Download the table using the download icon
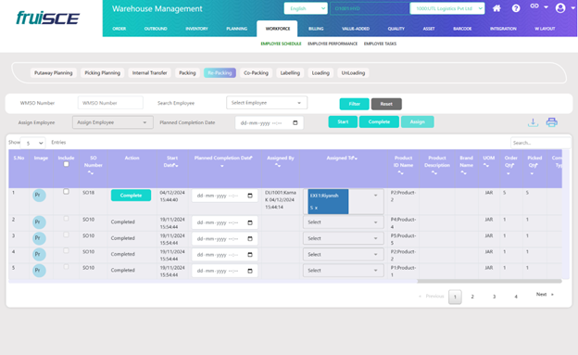 point(533,122)
